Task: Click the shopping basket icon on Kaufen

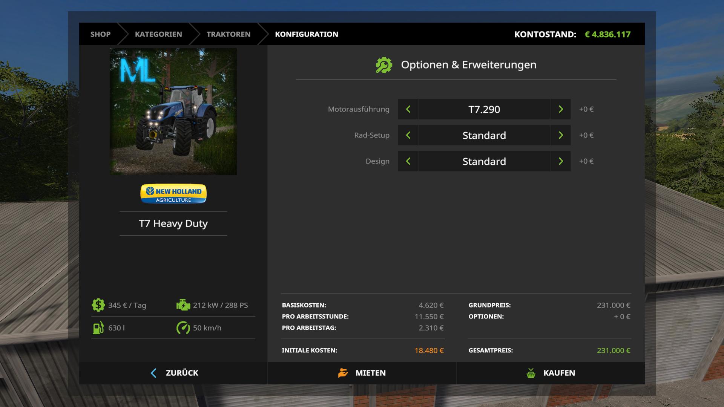Action: 531,373
